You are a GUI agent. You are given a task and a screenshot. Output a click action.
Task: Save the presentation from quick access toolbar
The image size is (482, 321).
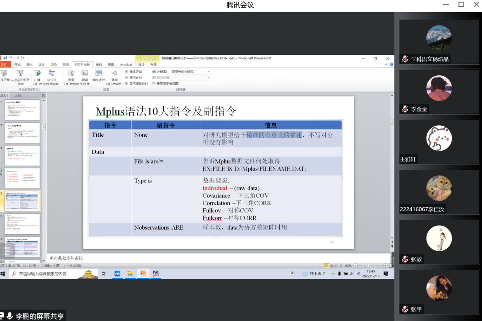pos(5,58)
